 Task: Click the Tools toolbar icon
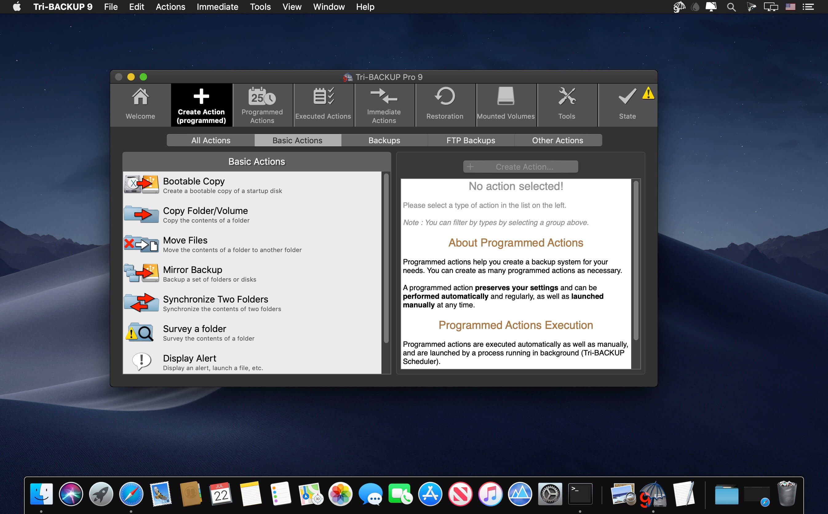(566, 104)
